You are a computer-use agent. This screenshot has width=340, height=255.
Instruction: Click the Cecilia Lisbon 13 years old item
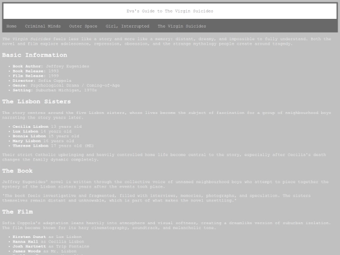point(47,127)
